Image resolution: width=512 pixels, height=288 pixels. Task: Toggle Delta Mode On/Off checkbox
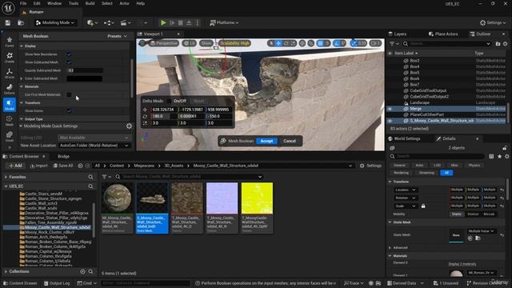tap(169, 101)
